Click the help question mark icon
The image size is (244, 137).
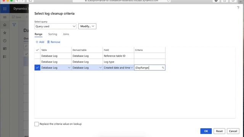[238, 8]
